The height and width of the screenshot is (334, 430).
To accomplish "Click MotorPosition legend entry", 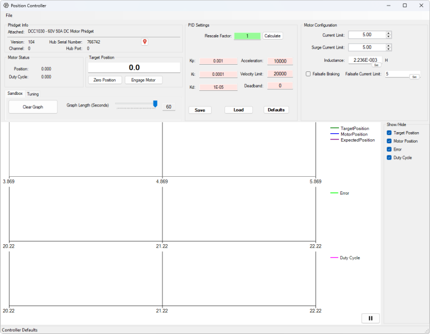I will tap(349, 134).
